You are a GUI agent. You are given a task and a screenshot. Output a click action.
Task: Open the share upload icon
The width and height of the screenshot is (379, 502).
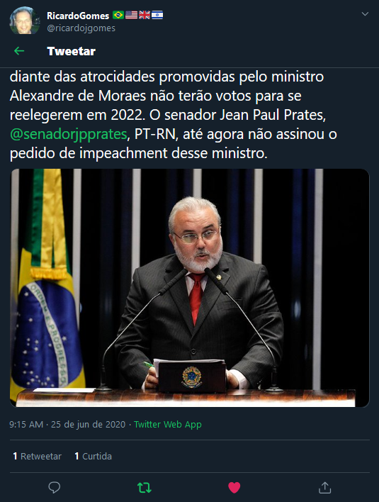(x=324, y=487)
